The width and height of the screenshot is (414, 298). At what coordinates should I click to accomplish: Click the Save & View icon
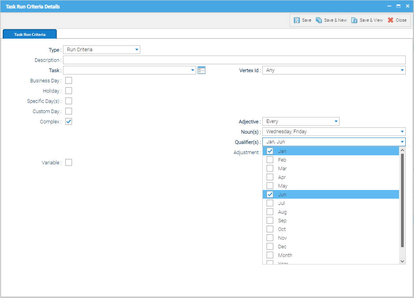point(355,20)
